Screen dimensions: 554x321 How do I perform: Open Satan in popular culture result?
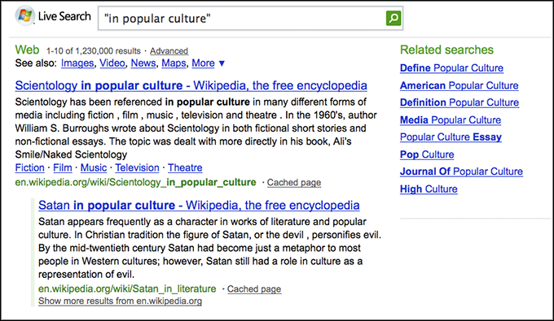[199, 206]
